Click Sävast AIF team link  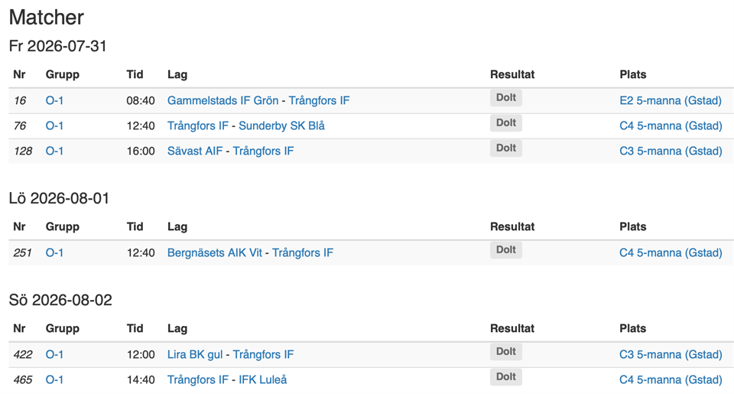click(x=195, y=151)
